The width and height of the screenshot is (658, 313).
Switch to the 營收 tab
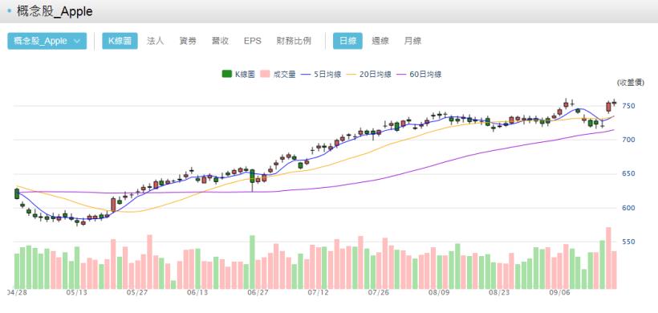click(x=220, y=41)
